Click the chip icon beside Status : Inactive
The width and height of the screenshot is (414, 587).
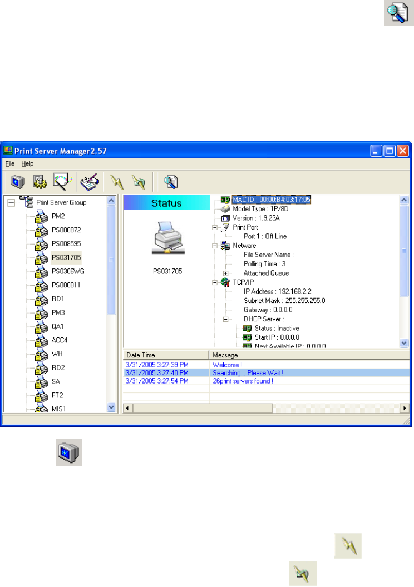pyautogui.click(x=247, y=329)
